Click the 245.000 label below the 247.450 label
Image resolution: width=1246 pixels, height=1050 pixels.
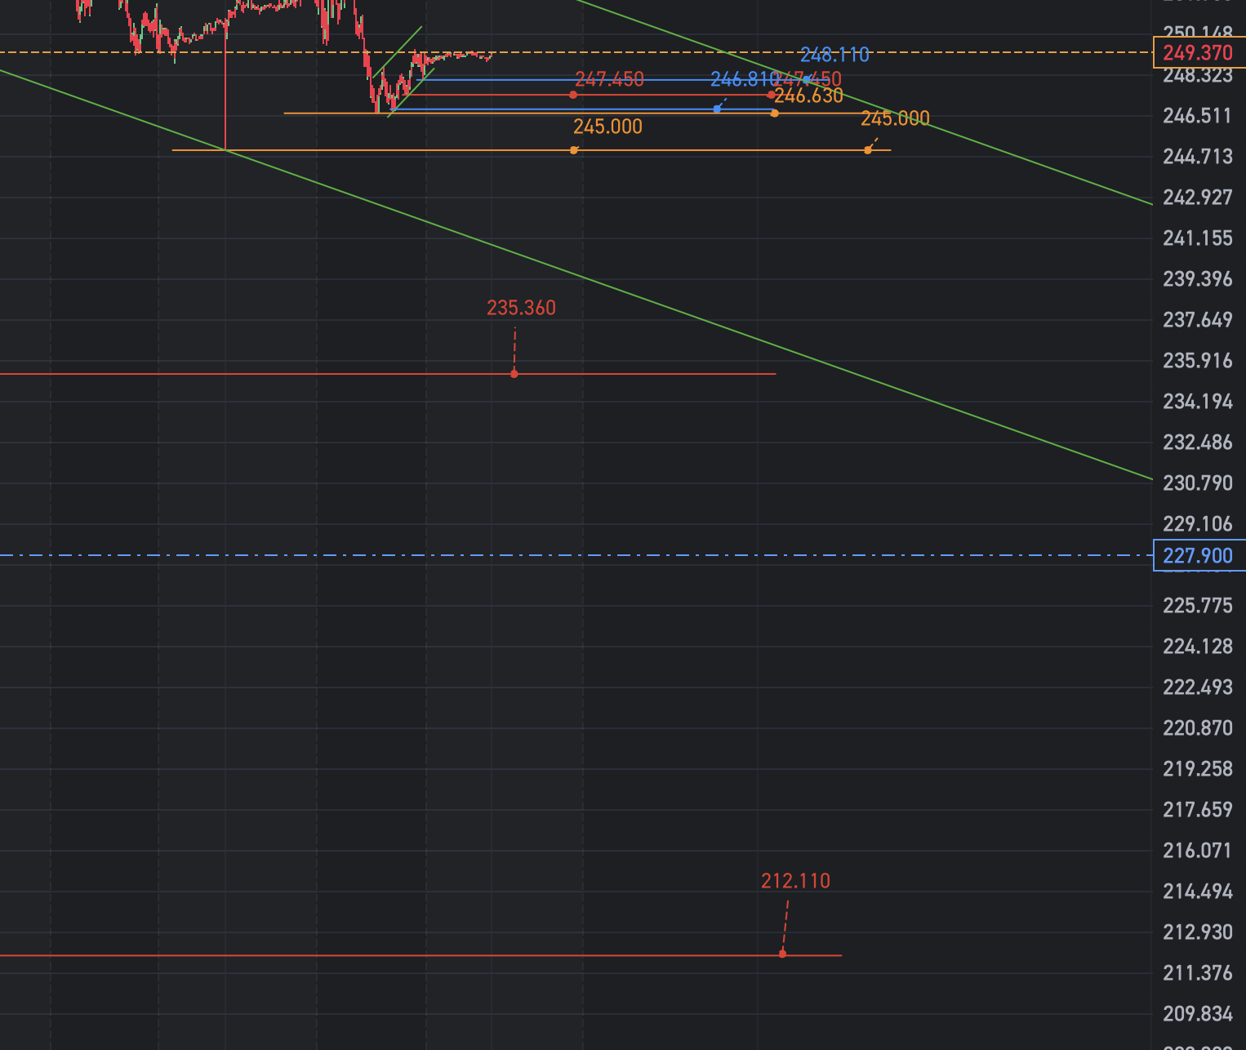(607, 127)
